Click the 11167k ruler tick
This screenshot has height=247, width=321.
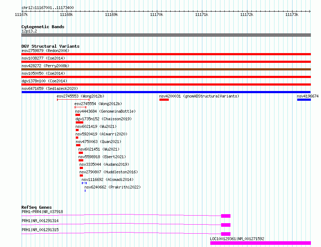click(x=21, y=14)
